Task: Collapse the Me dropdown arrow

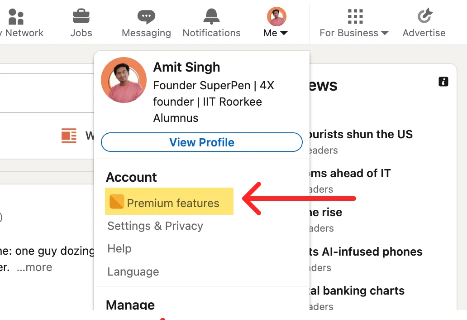Action: coord(284,33)
